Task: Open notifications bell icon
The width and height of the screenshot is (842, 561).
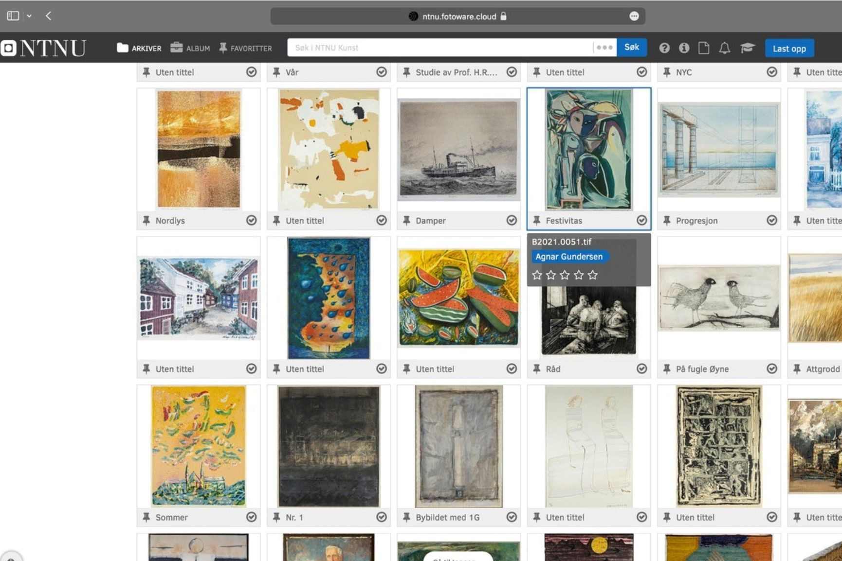Action: [x=725, y=48]
